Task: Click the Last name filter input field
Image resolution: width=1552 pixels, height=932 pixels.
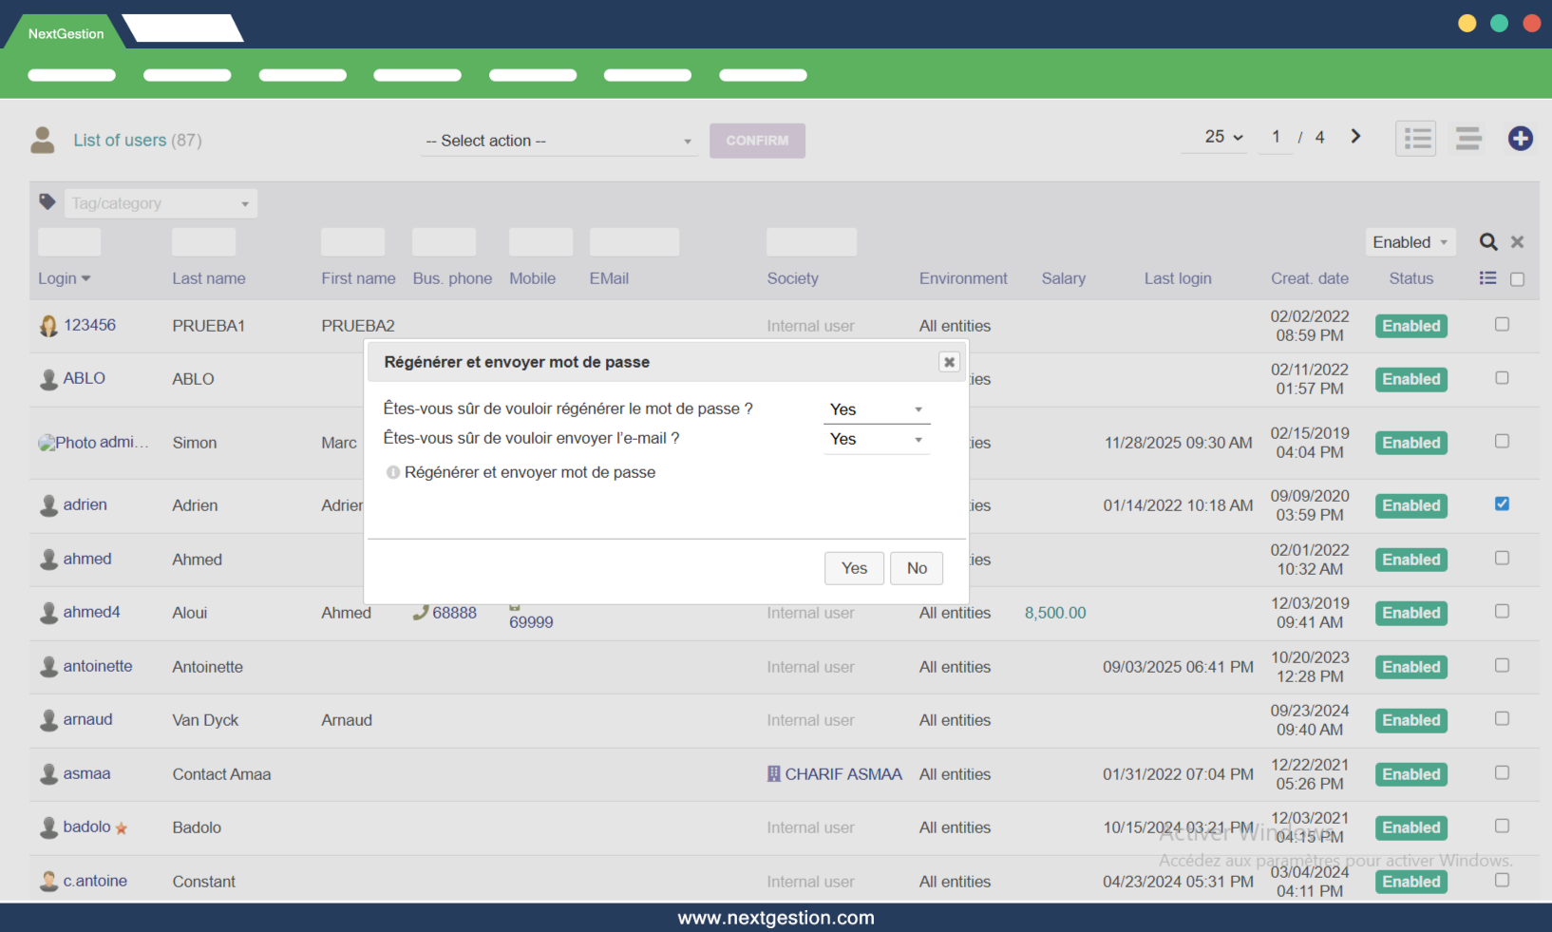Action: (203, 242)
